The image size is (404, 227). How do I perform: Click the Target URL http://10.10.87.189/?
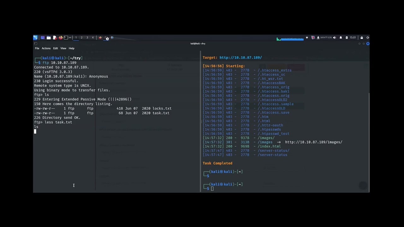(x=241, y=58)
